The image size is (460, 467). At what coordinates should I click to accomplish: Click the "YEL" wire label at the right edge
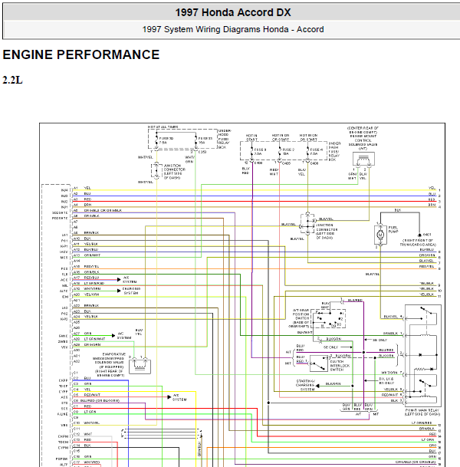[432, 188]
